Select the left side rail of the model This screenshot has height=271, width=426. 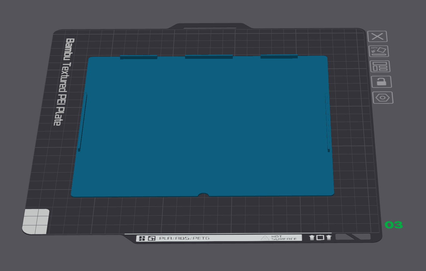82,122
